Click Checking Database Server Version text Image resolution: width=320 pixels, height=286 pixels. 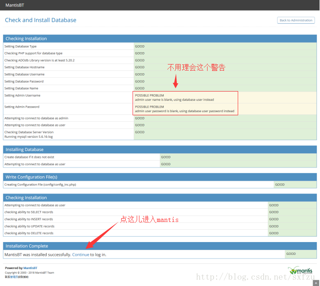(29, 132)
